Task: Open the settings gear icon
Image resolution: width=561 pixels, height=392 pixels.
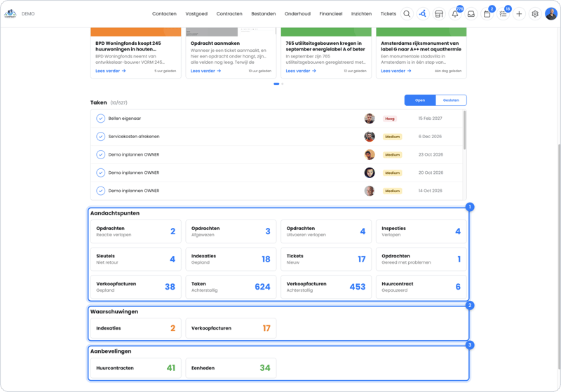Action: tap(535, 14)
